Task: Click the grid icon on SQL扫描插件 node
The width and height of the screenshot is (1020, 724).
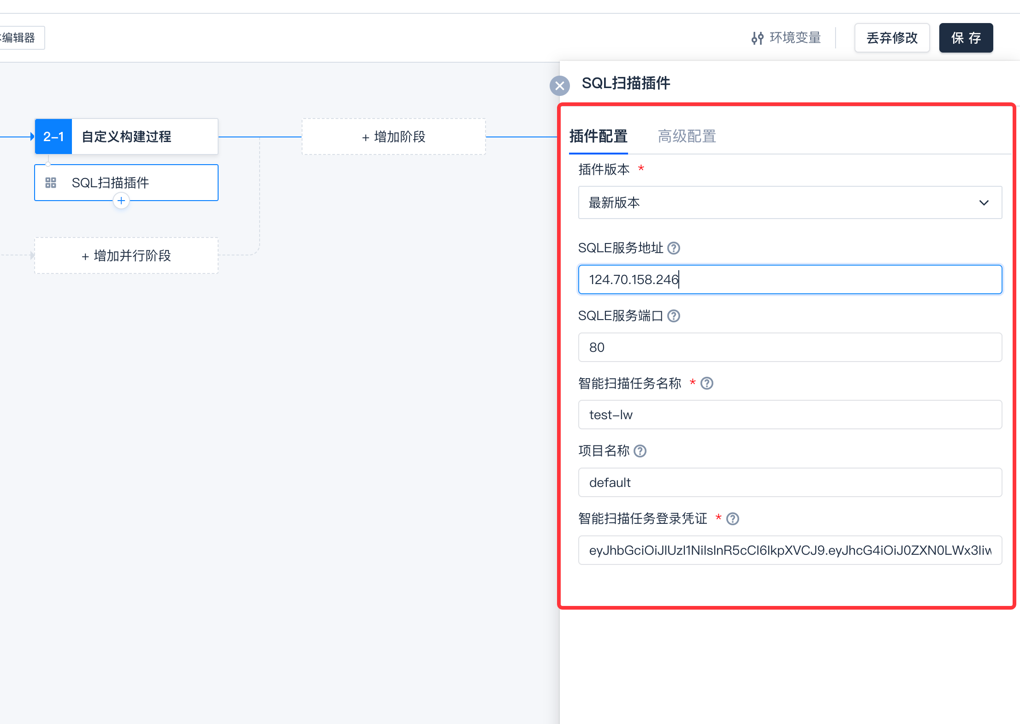Action: click(51, 183)
